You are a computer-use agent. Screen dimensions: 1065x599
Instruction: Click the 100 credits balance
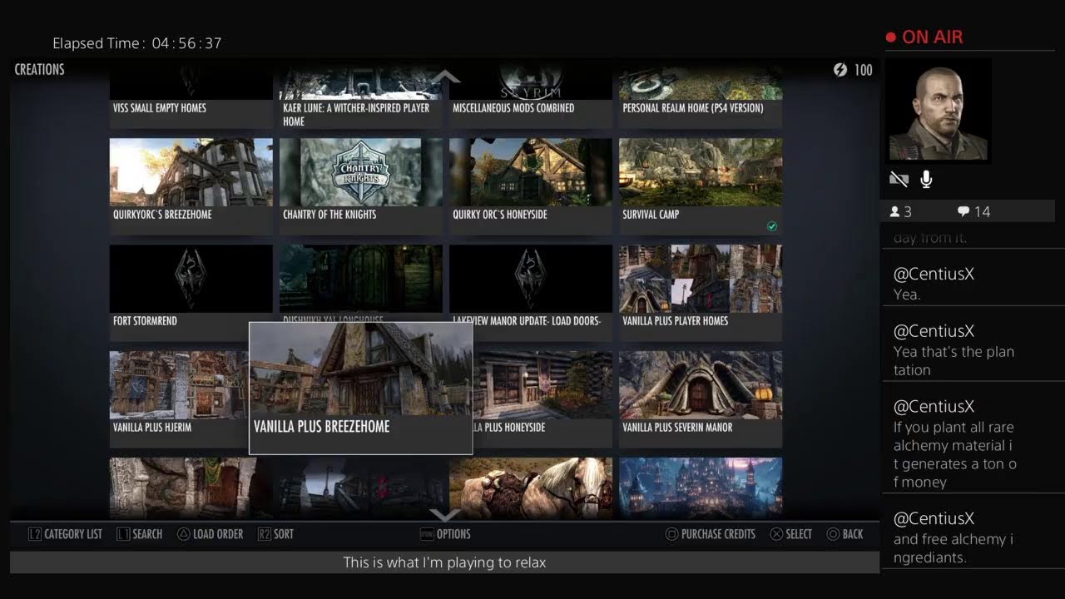tap(864, 70)
